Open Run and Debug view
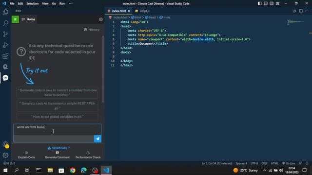The height and width of the screenshot is (175, 312). coord(5,45)
